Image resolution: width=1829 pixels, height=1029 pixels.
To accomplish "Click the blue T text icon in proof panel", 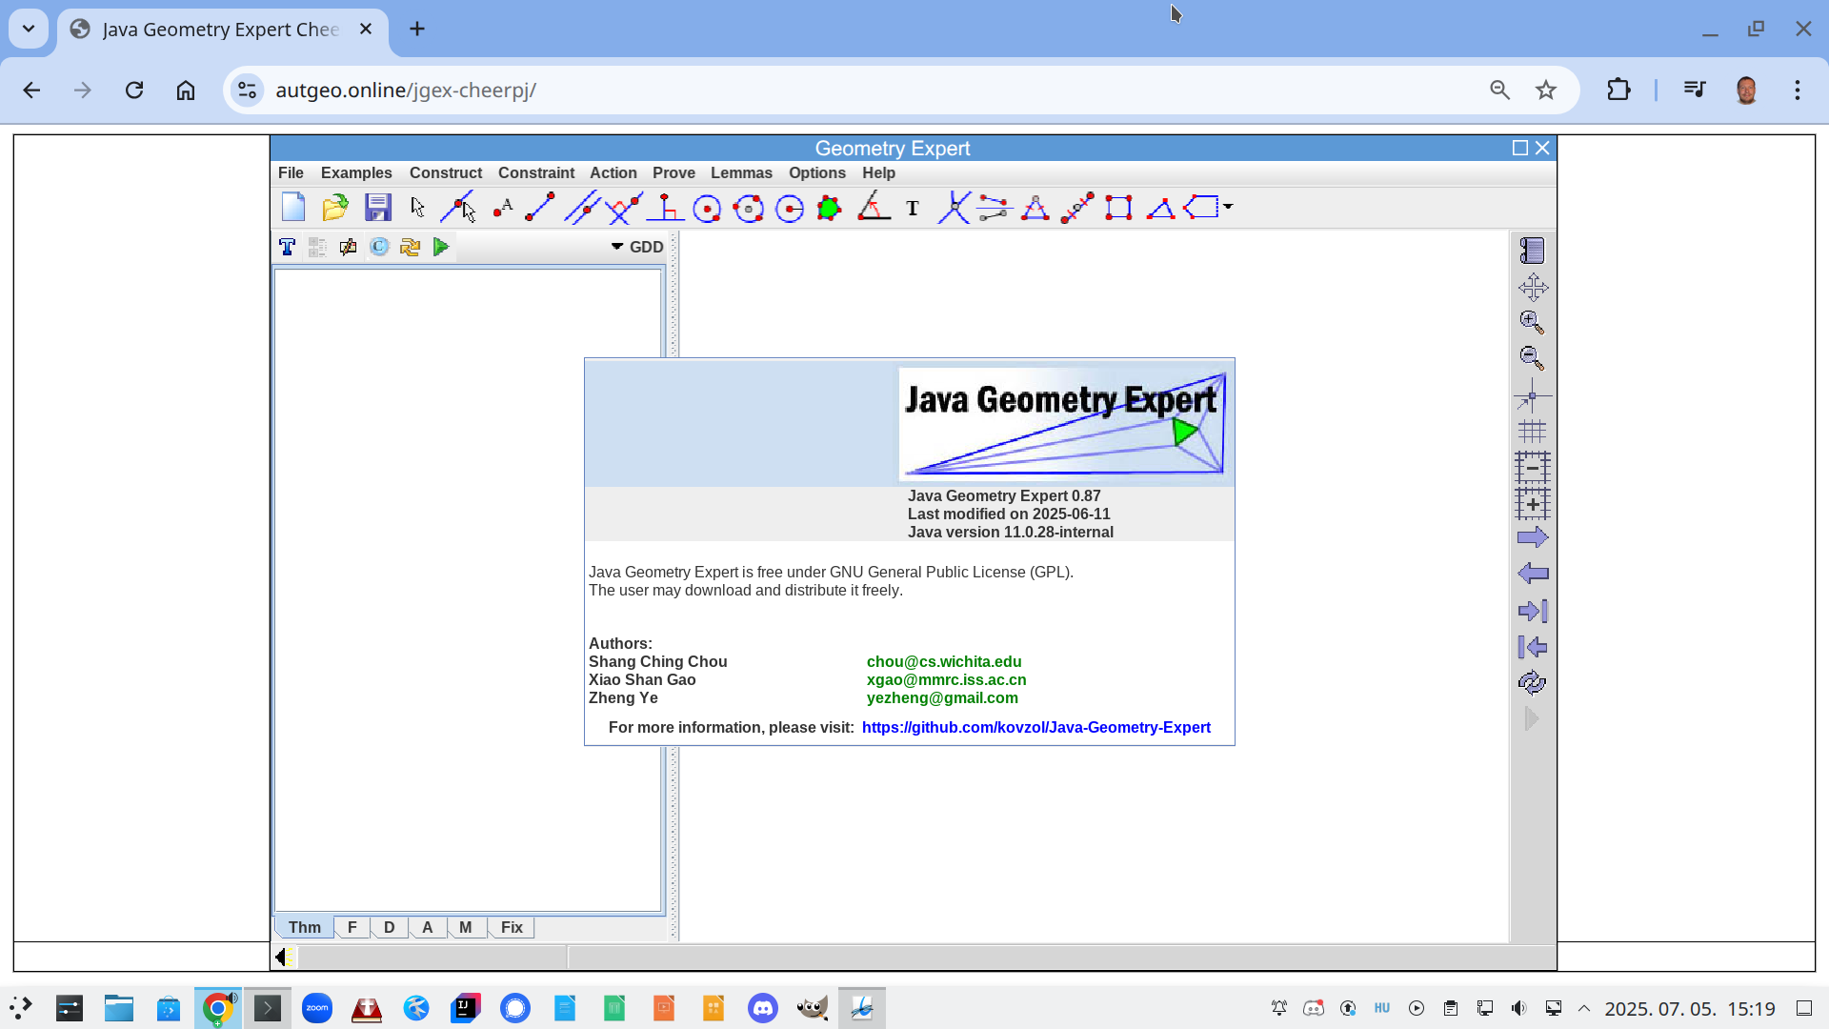I will [287, 247].
